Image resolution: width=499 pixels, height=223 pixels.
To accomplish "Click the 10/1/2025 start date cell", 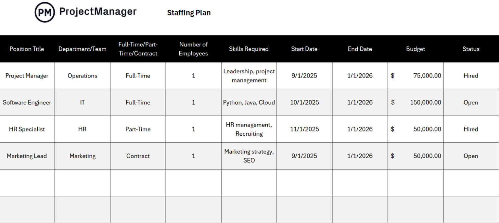I will coord(304,103).
